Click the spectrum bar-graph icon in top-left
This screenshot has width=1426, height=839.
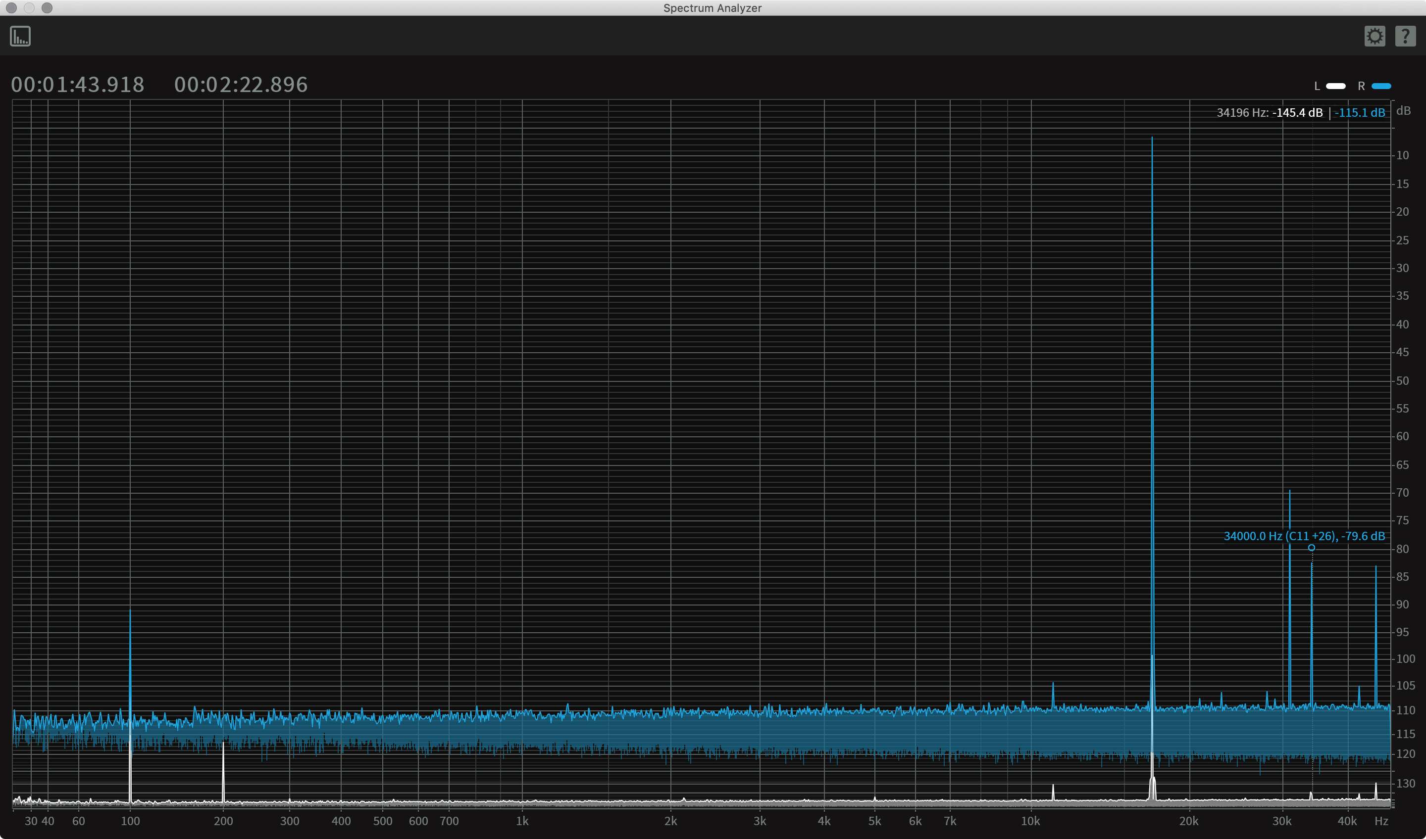point(20,36)
